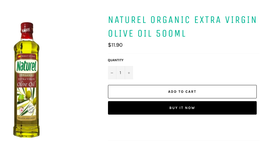Click the green Naturel logo on bottle label
262x147 pixels.
pyautogui.click(x=27, y=67)
